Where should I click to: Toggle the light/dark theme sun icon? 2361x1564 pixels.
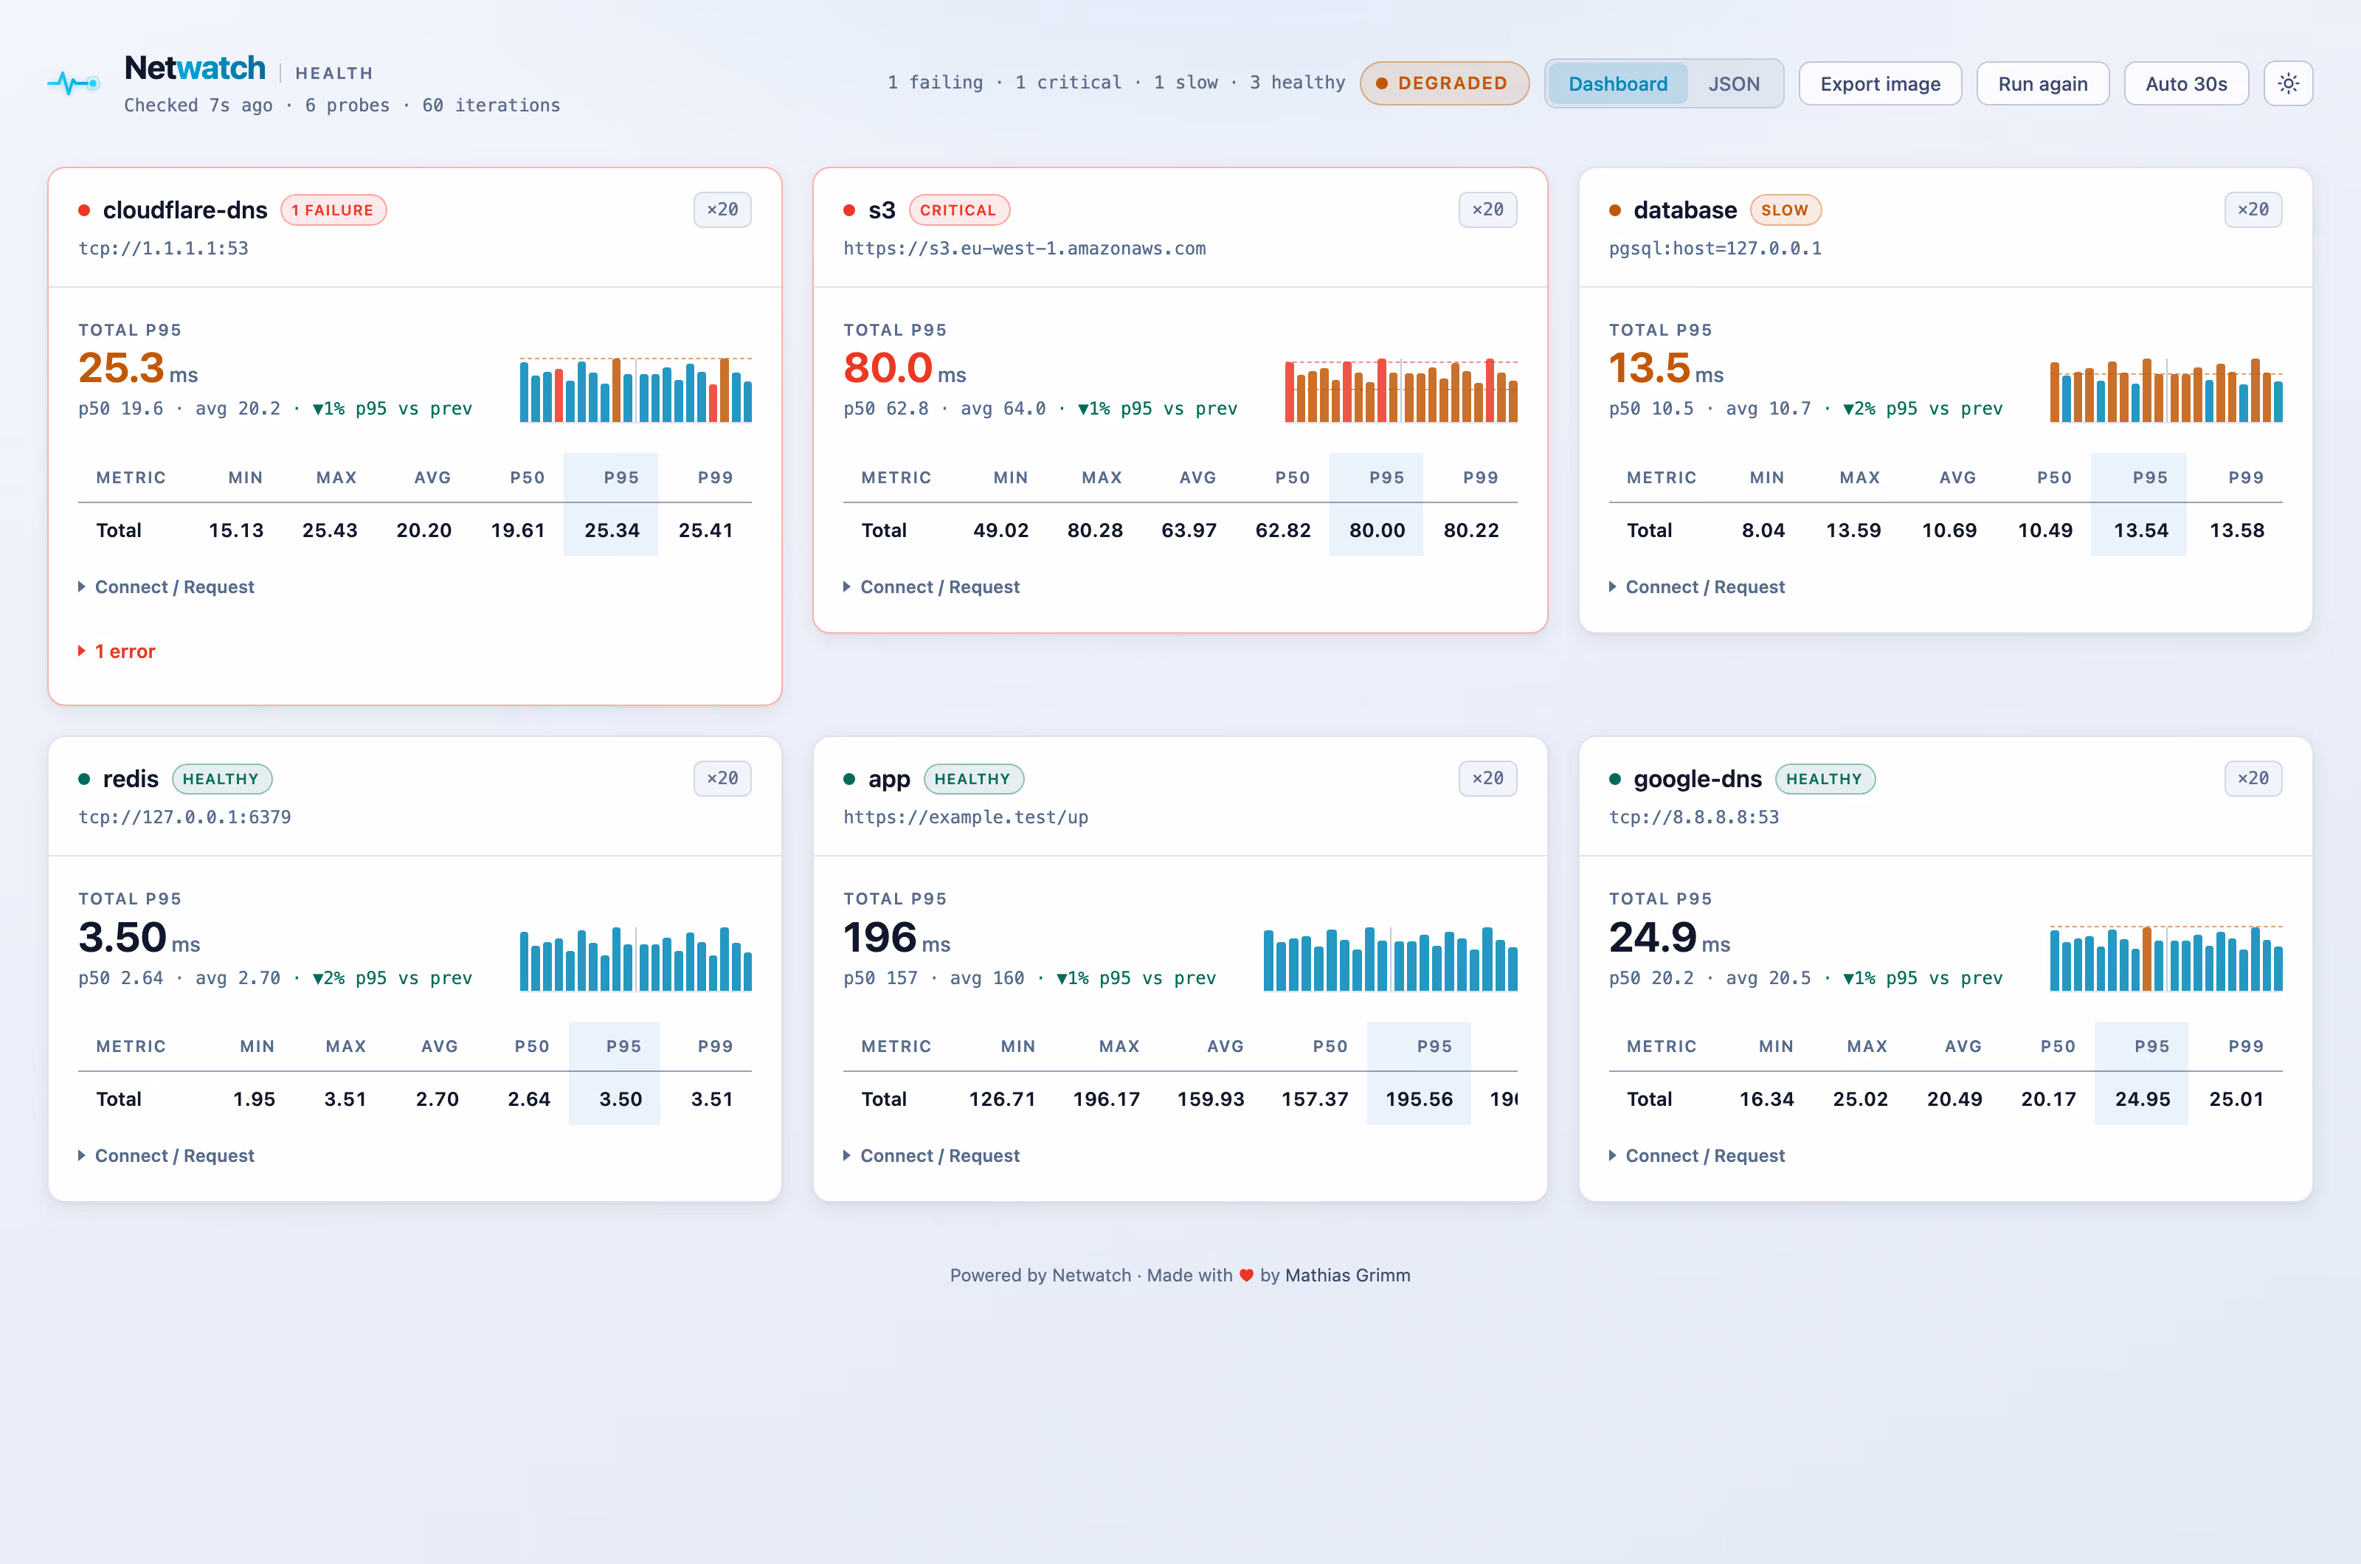pyautogui.click(x=2288, y=84)
